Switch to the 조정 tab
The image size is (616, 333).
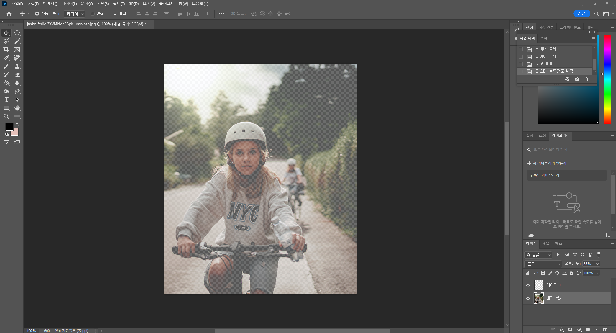click(543, 136)
